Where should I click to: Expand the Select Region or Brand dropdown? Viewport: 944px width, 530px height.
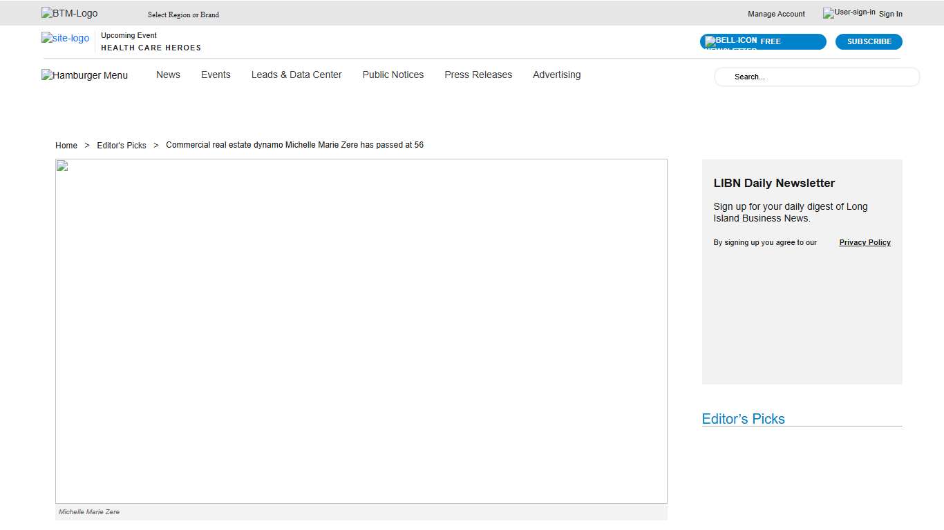[183, 14]
